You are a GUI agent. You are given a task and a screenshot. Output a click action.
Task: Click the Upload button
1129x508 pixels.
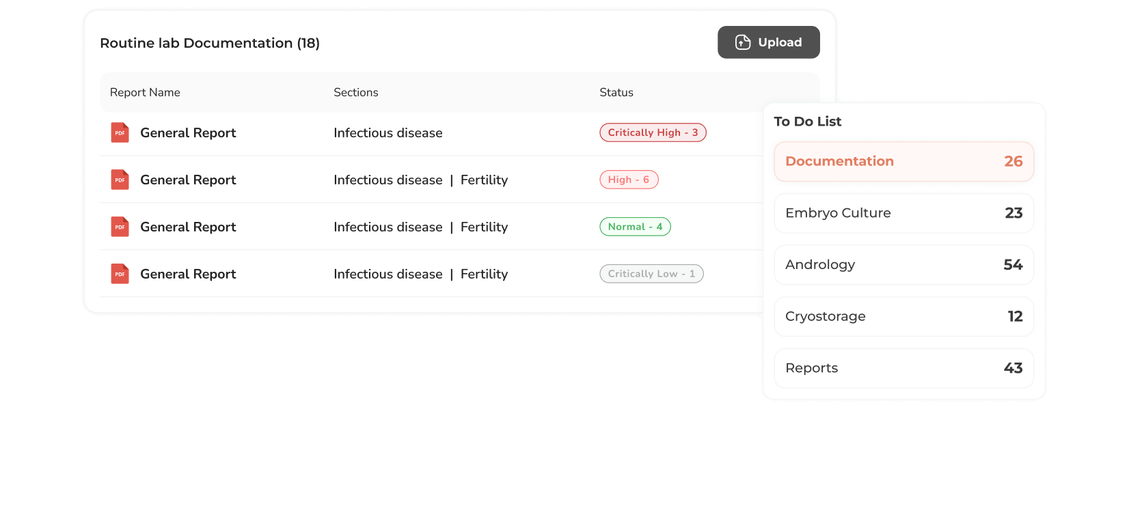(x=768, y=42)
